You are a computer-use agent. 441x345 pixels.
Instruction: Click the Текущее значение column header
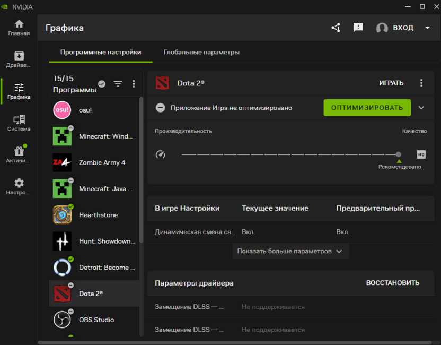coord(275,208)
